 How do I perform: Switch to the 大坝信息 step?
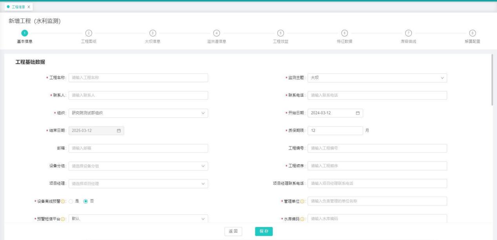coord(153,33)
